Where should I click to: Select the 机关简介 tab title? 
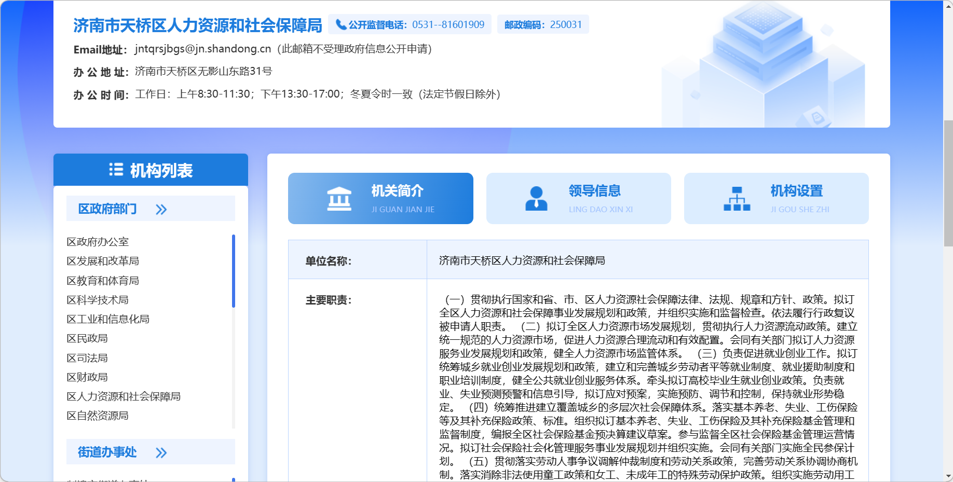coord(397,191)
